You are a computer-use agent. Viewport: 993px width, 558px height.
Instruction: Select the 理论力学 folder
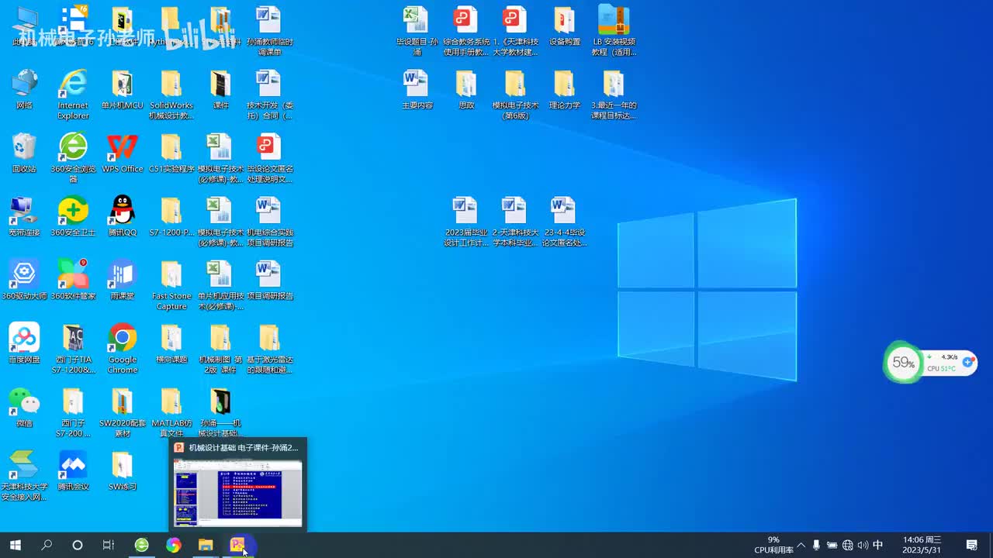[x=564, y=90]
